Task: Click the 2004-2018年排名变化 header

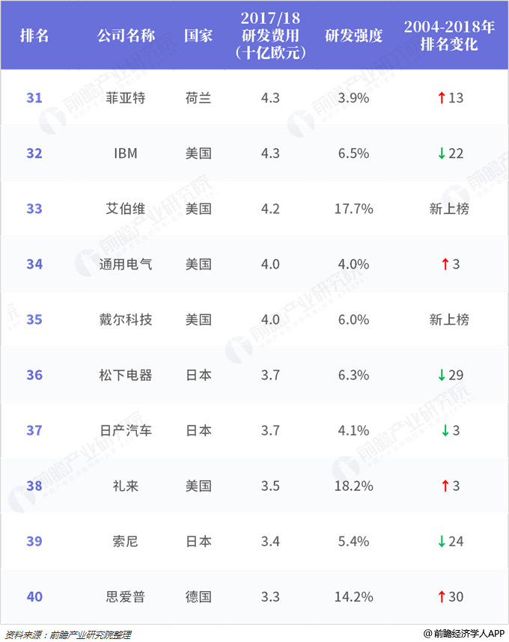Action: [x=449, y=35]
